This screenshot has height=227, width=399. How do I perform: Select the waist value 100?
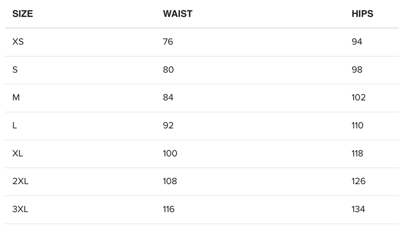170,153
